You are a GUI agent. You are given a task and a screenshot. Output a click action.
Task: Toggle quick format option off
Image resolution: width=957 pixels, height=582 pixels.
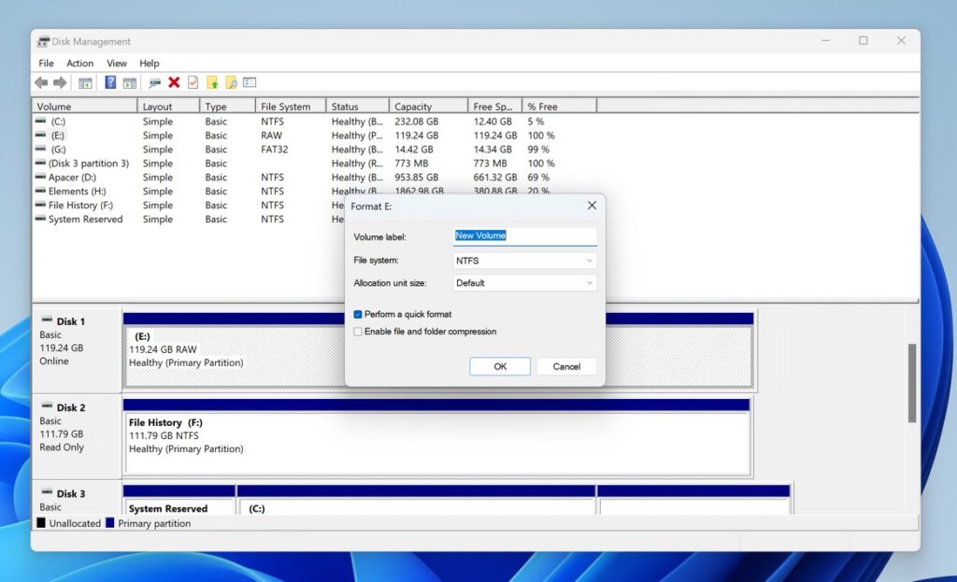(x=357, y=314)
